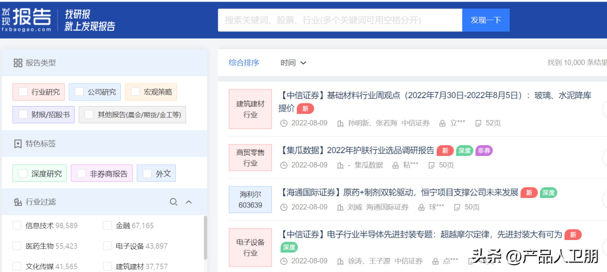Click the 报告类型 grid icon
This screenshot has width=607, height=272.
(18, 63)
